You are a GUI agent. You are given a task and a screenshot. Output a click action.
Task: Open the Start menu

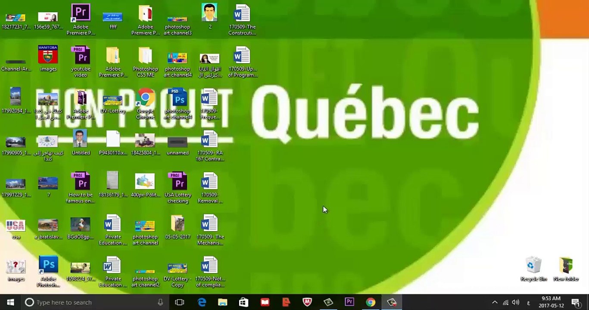coord(10,302)
